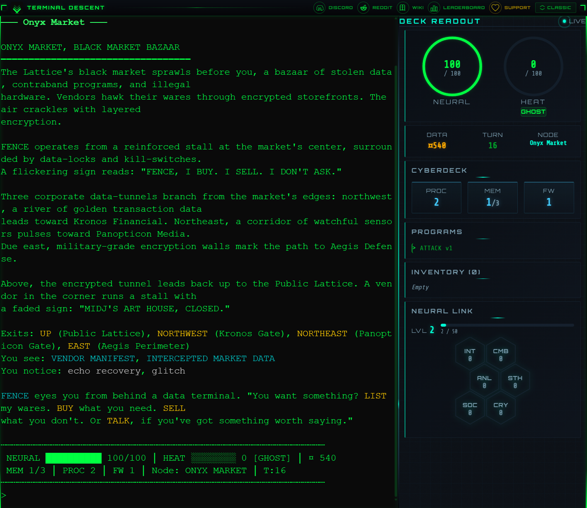Click the Terminal Descent logo icon
Screen dimensions: 587x508
[x=17, y=7]
